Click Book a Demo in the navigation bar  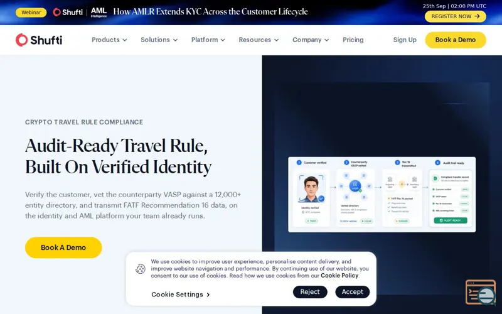click(x=456, y=40)
